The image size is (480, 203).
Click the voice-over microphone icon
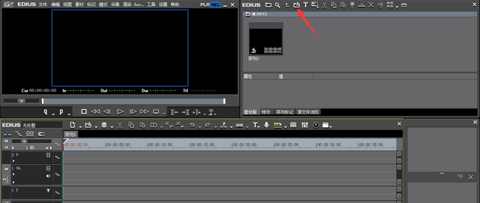click(266, 125)
